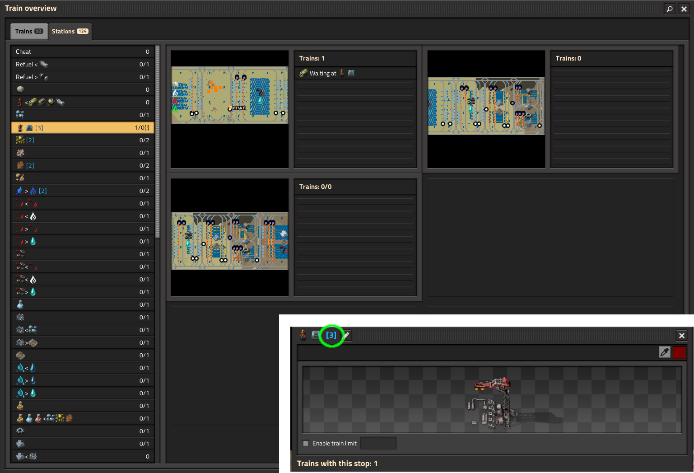This screenshot has height=473, width=694.
Task: Select the row with pellets > grey stone
Action: click(x=83, y=342)
